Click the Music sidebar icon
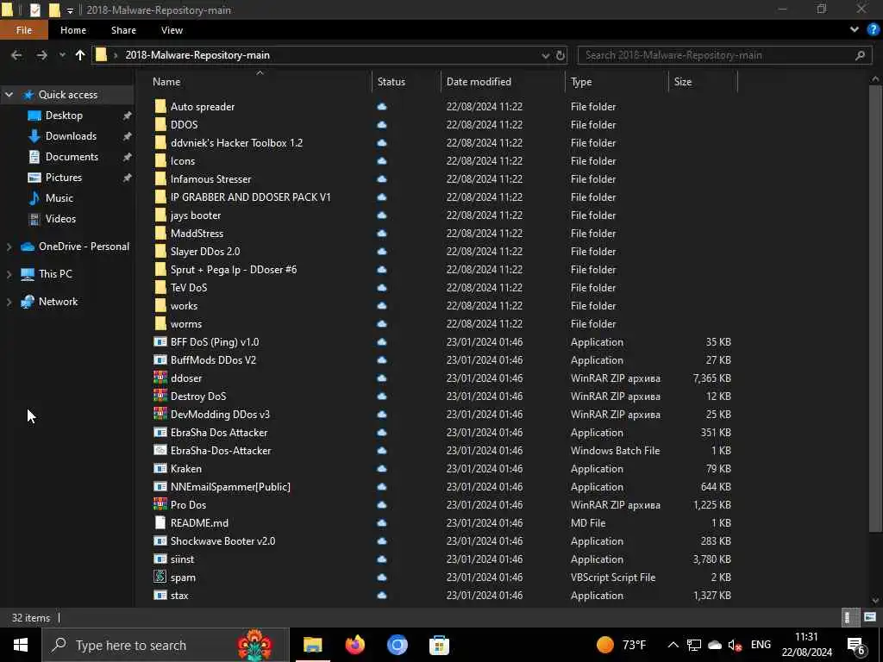The height and width of the screenshot is (662, 883). click(x=34, y=198)
